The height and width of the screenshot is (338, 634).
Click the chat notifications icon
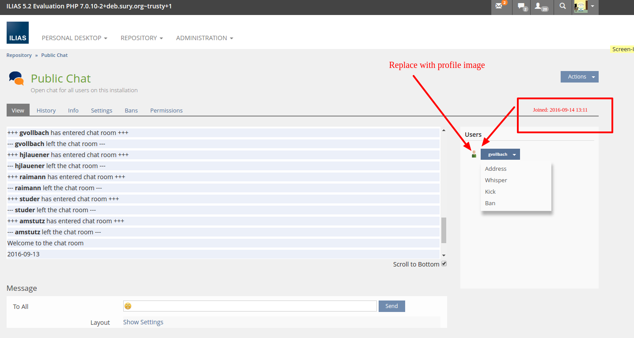(522, 7)
